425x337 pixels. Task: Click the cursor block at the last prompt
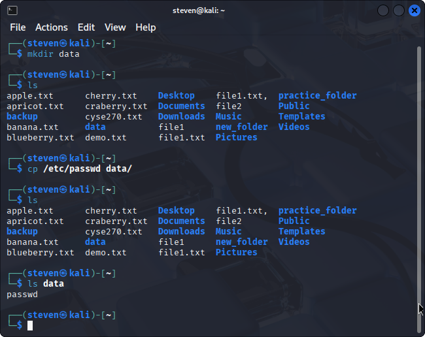tap(30, 325)
